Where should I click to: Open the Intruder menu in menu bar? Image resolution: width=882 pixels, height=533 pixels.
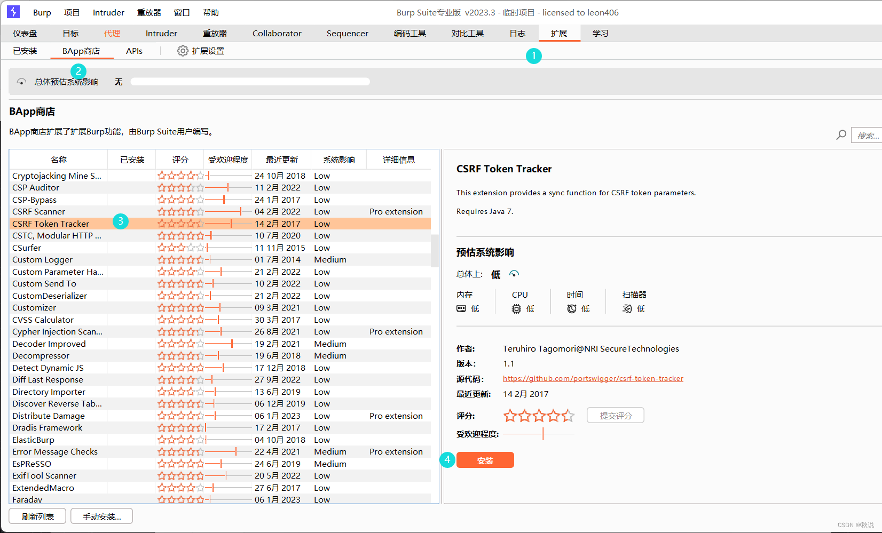tap(108, 12)
